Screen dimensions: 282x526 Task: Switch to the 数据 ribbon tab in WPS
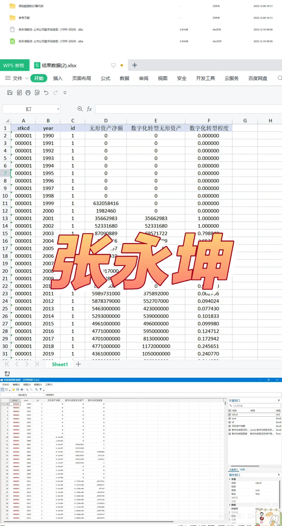(124, 78)
